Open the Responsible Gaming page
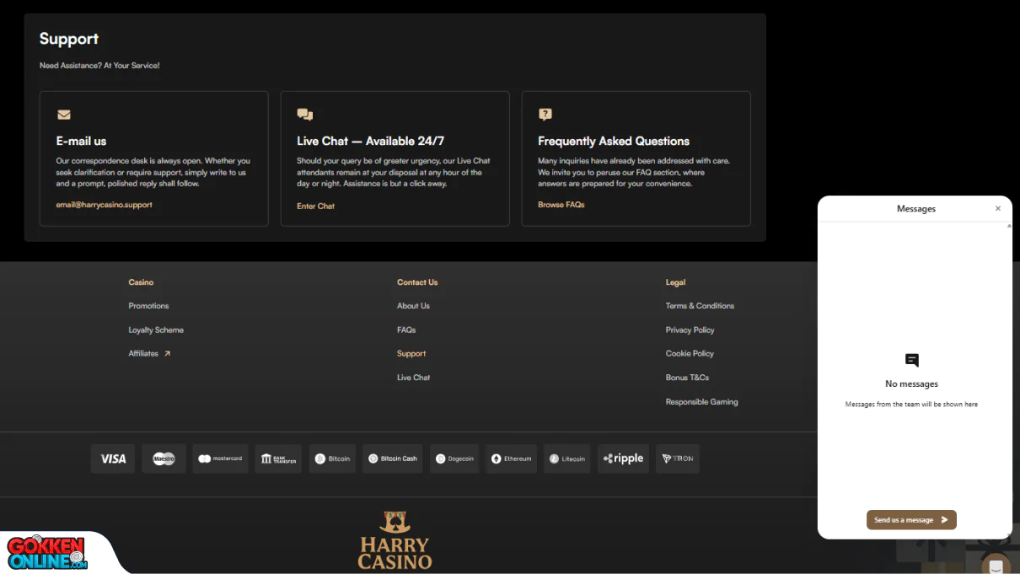Image resolution: width=1020 pixels, height=574 pixels. pyautogui.click(x=701, y=401)
